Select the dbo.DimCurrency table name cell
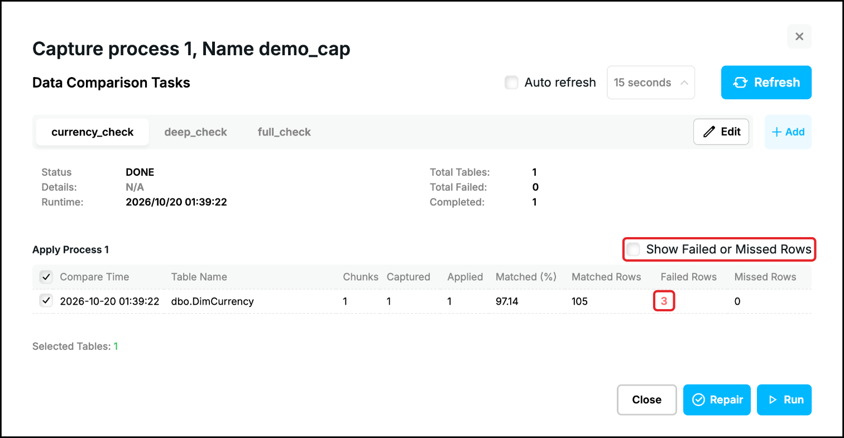 tap(212, 301)
